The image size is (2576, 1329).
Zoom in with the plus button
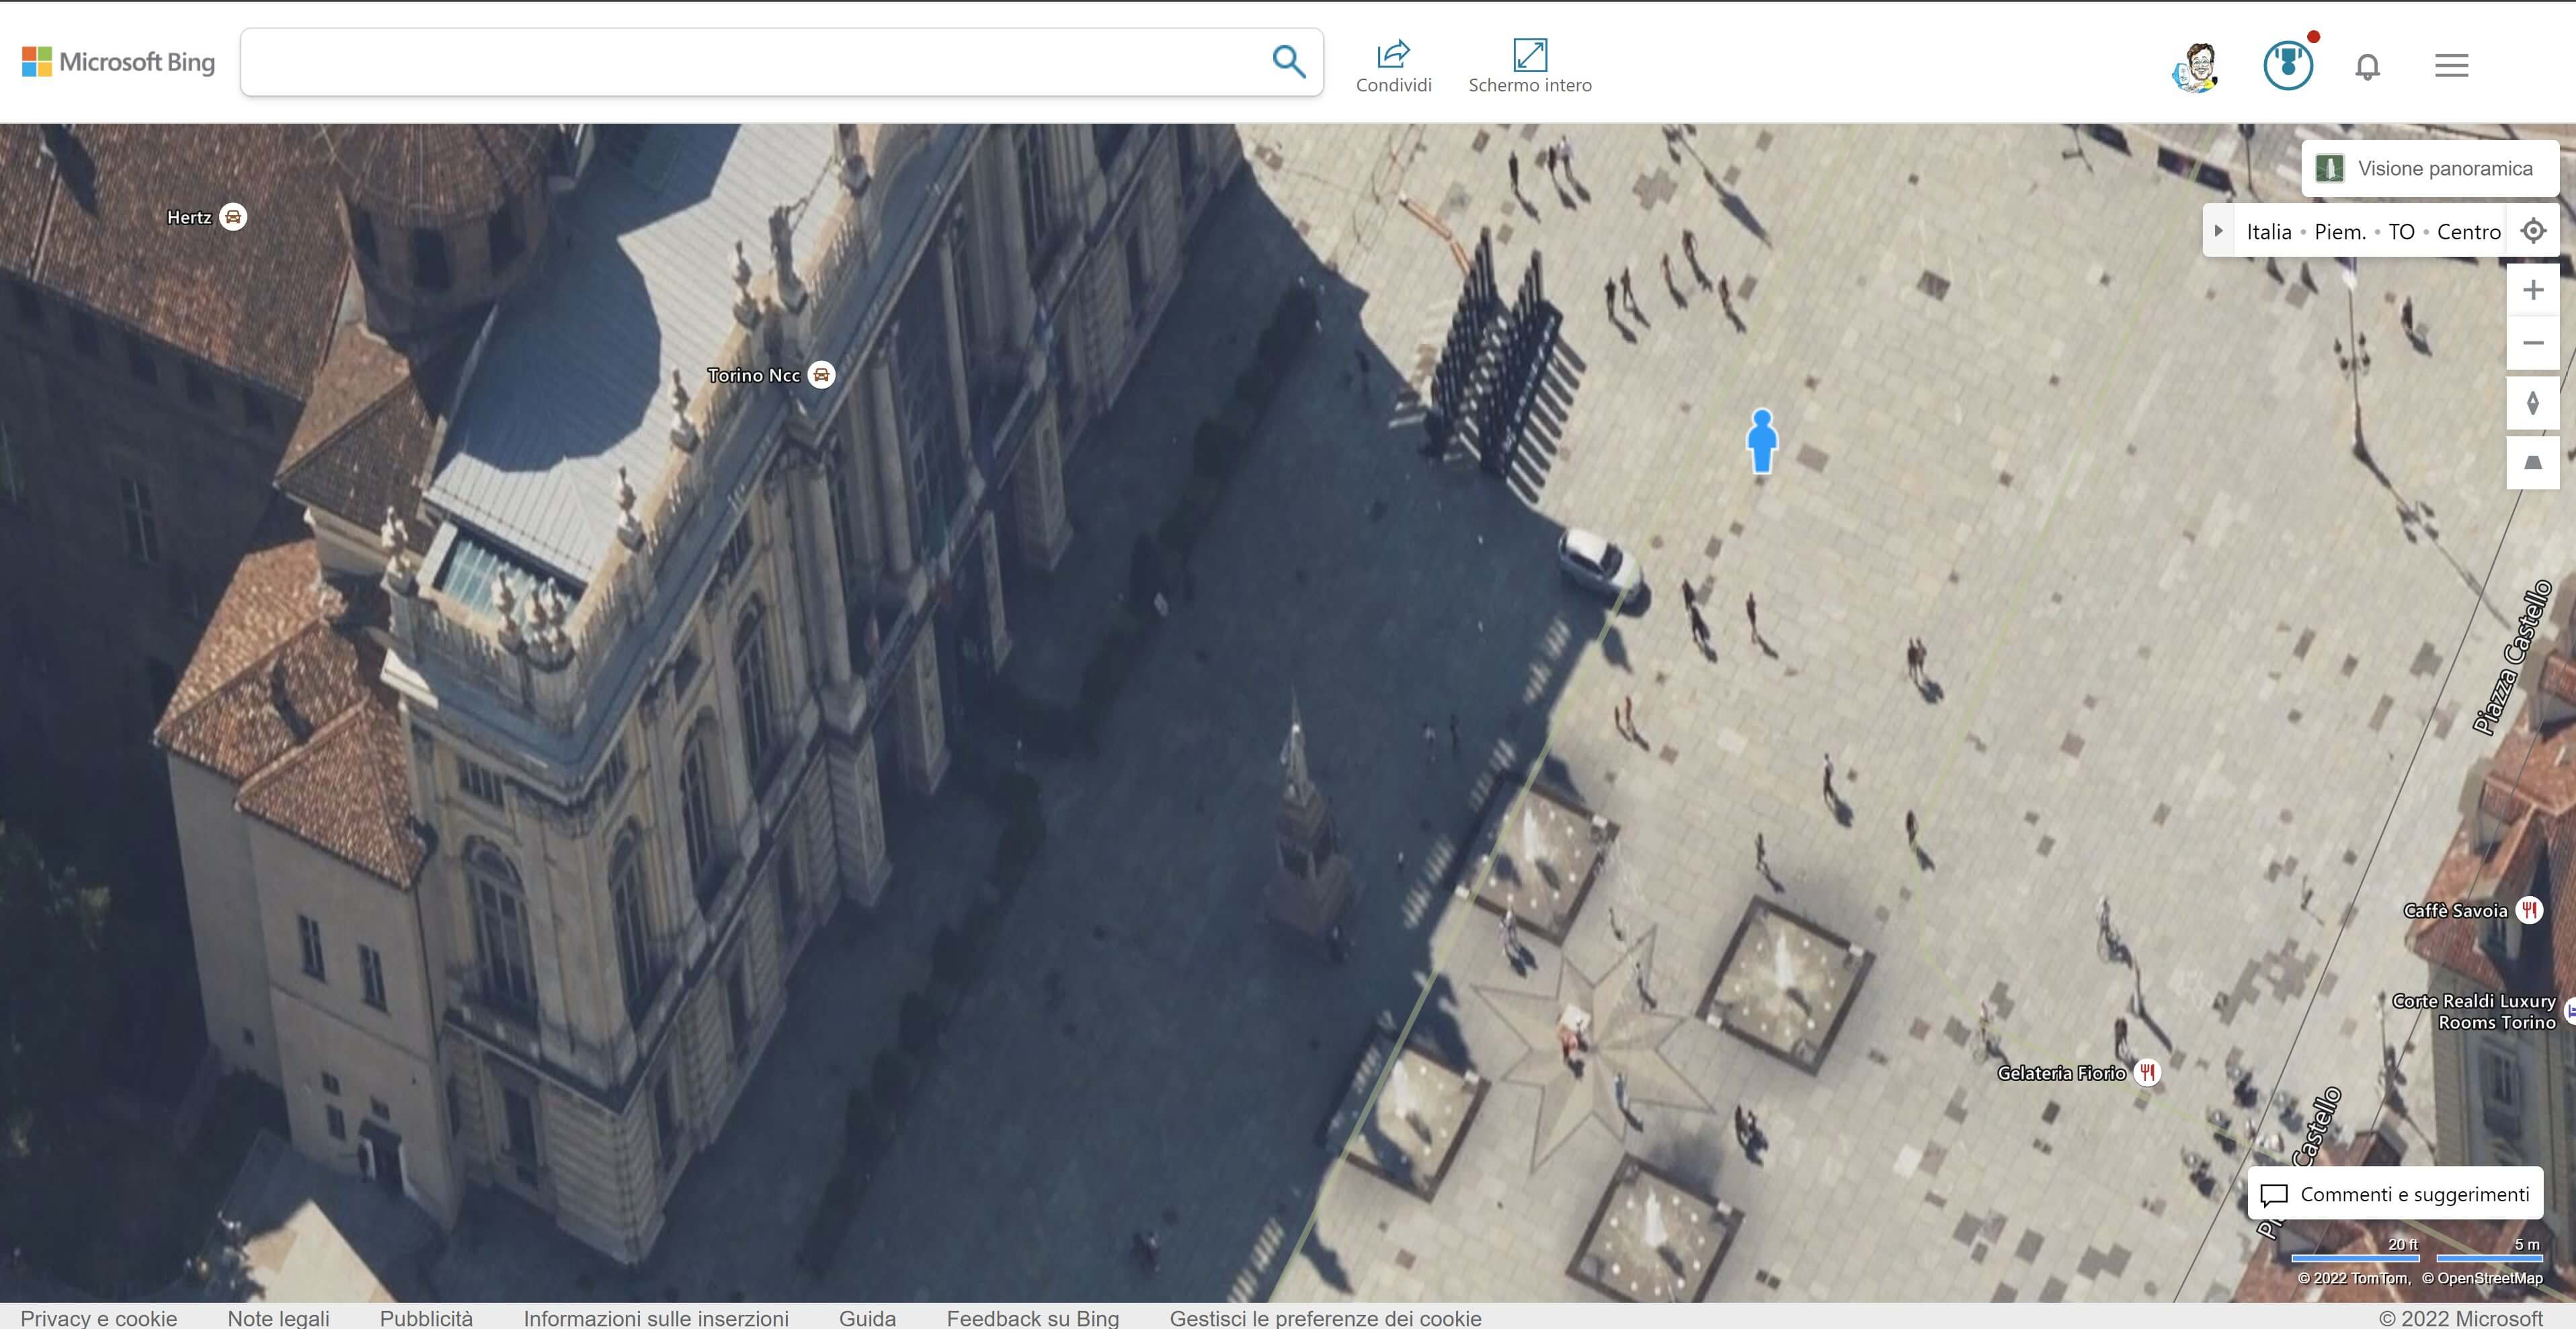(x=2533, y=290)
